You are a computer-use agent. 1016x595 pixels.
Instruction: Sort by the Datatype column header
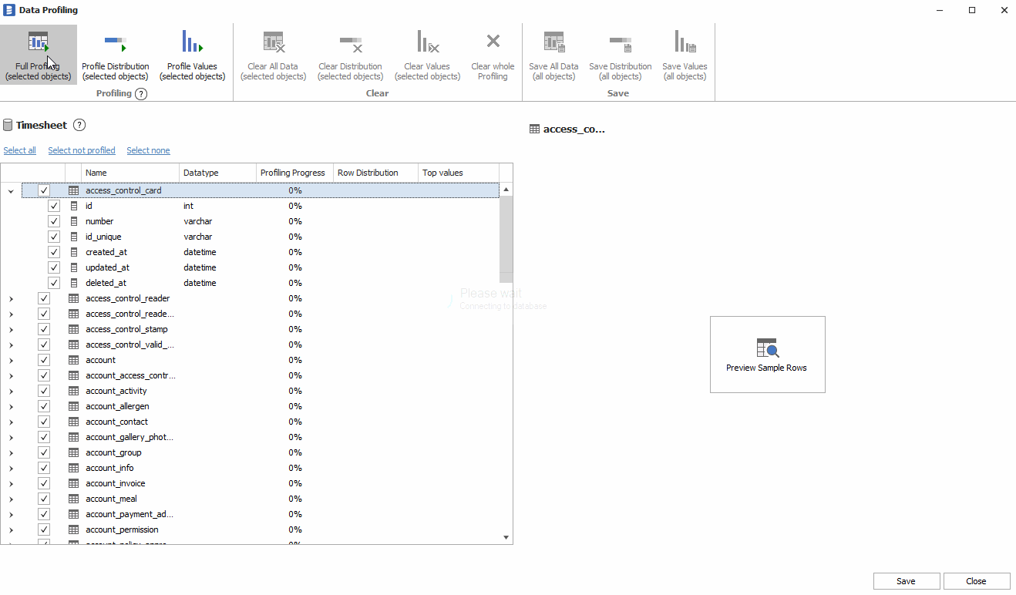pyautogui.click(x=202, y=172)
